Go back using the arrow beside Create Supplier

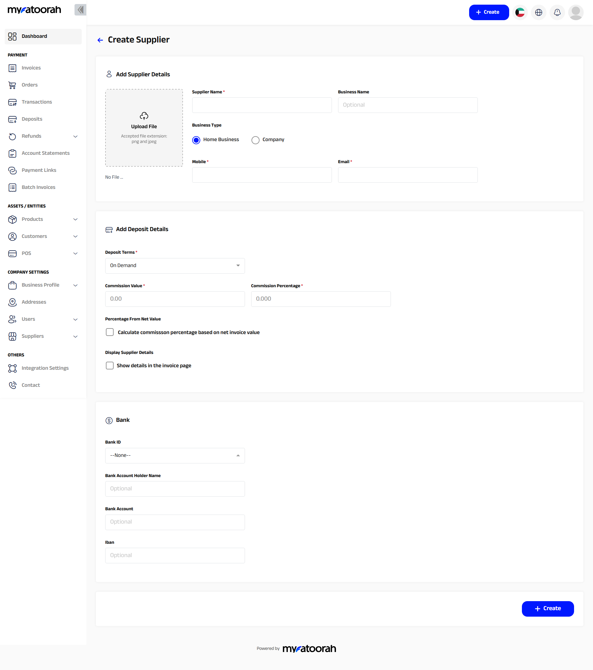pyautogui.click(x=100, y=40)
